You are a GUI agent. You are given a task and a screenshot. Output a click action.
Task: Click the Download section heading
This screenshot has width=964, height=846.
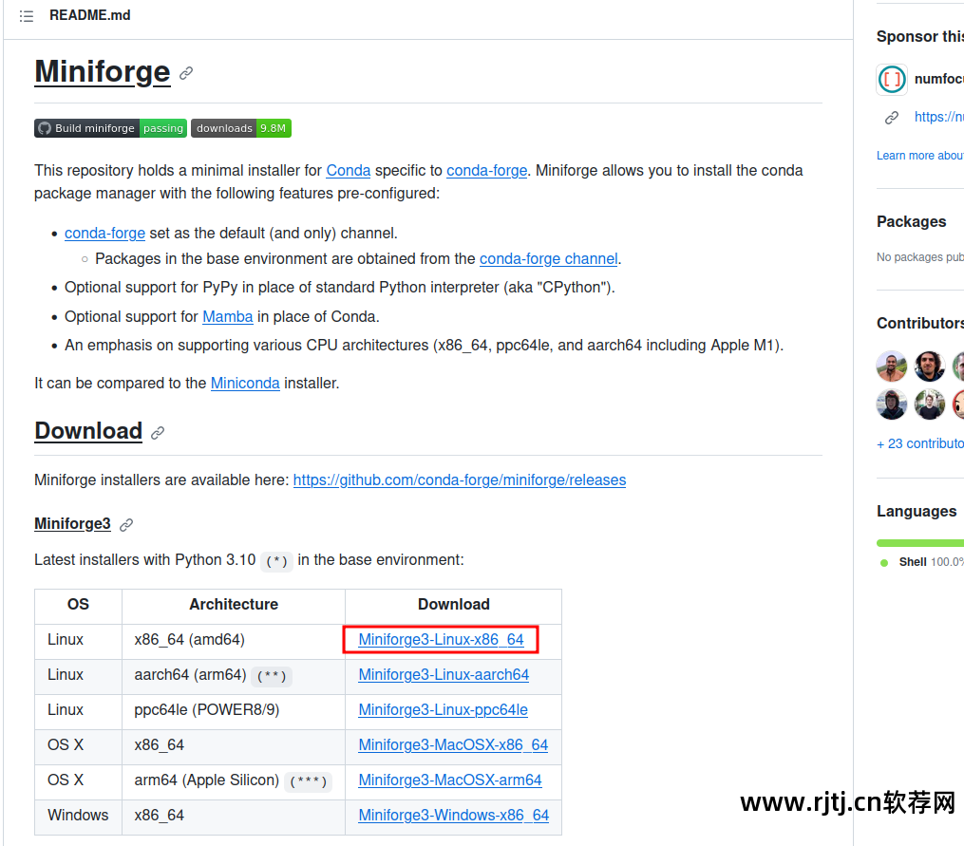(x=88, y=431)
